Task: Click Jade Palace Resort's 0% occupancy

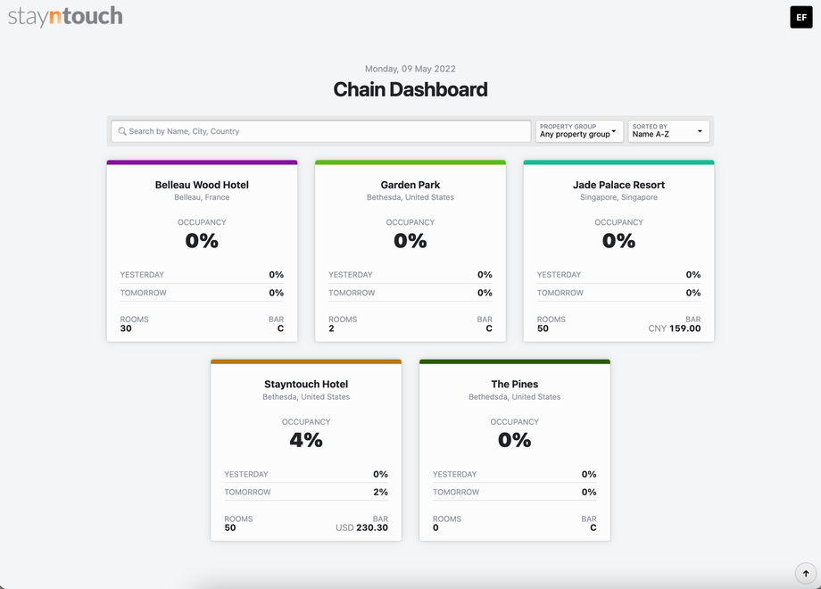Action: click(619, 241)
